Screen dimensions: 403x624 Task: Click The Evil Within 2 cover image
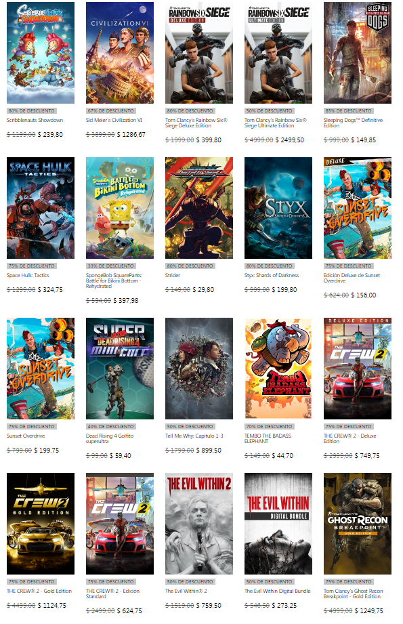click(x=199, y=523)
